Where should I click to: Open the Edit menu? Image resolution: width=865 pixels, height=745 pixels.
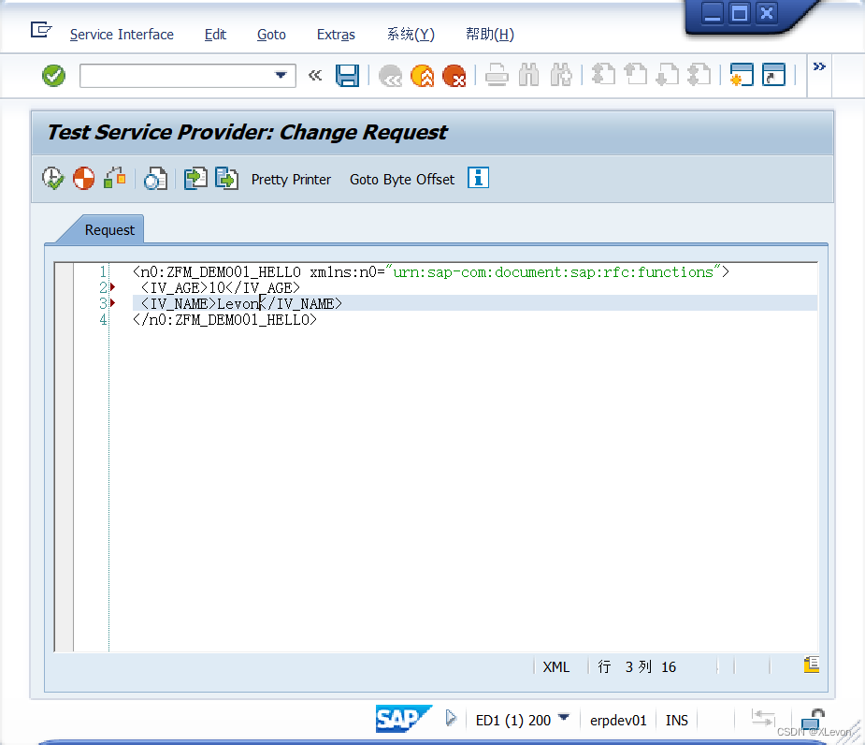(x=215, y=35)
